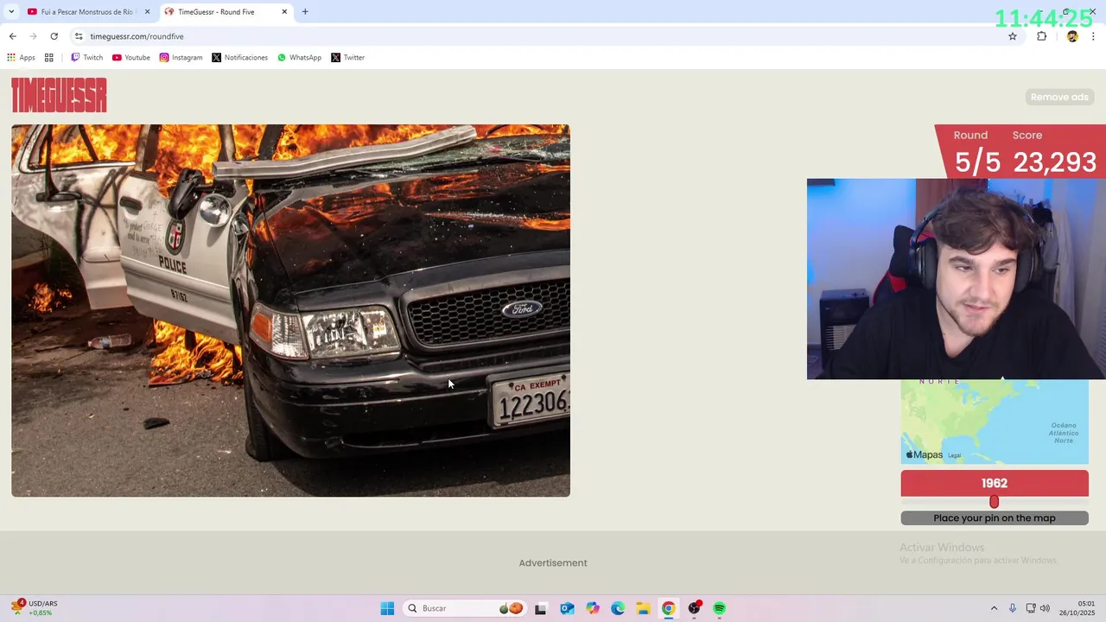The height and width of the screenshot is (622, 1106).
Task: Launch Outlook from the taskbar
Action: point(567,608)
